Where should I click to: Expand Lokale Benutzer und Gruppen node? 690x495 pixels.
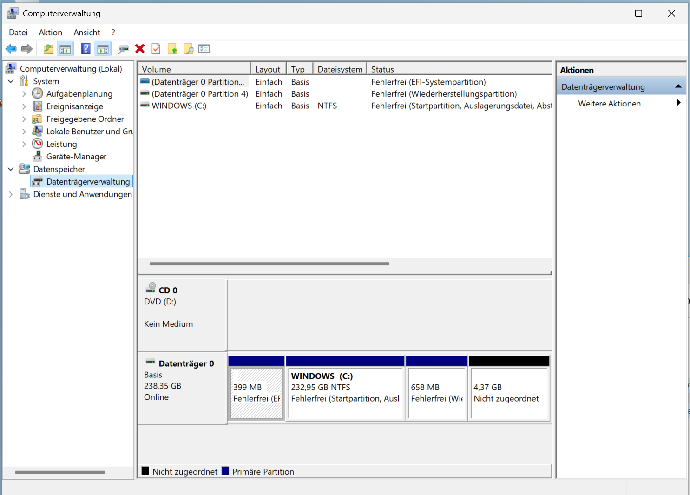[24, 132]
